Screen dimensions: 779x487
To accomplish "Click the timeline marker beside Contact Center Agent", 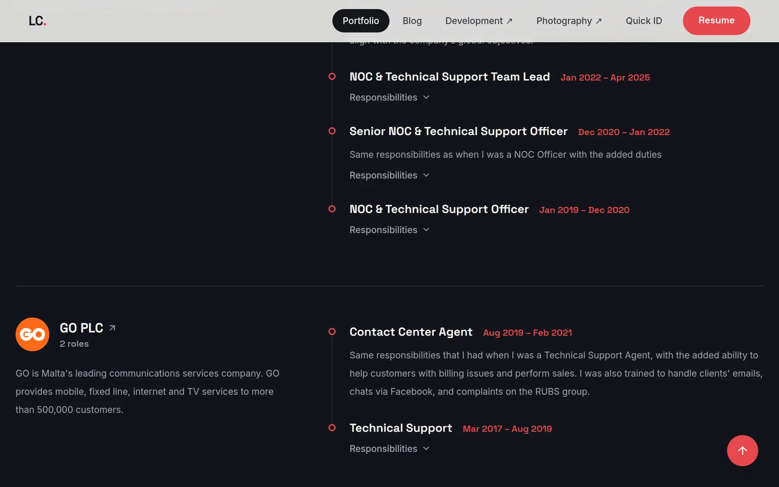I will (332, 332).
